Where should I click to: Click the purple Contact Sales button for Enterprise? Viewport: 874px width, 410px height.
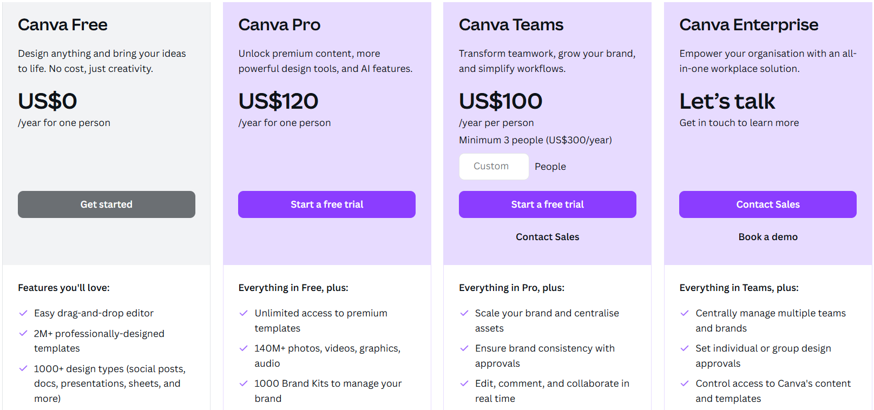point(768,204)
